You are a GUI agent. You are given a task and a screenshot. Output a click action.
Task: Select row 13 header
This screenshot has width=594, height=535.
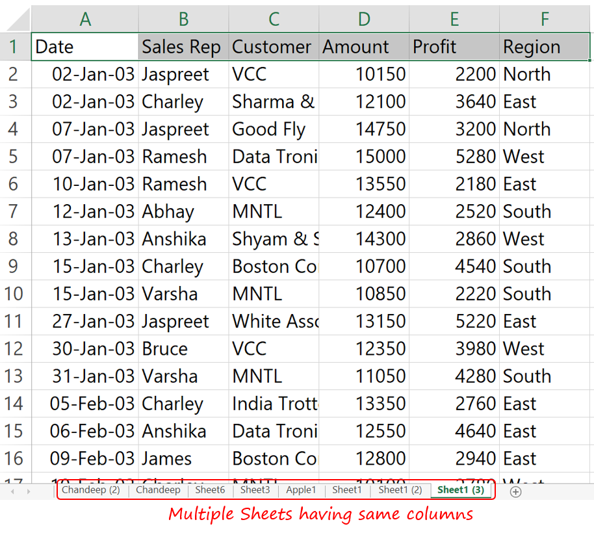[14, 376]
